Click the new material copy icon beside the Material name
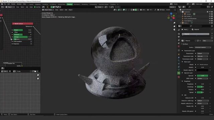 (x=198, y=41)
